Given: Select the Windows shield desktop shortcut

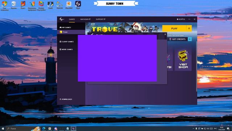Looking at the screenshot, I should [4, 5].
